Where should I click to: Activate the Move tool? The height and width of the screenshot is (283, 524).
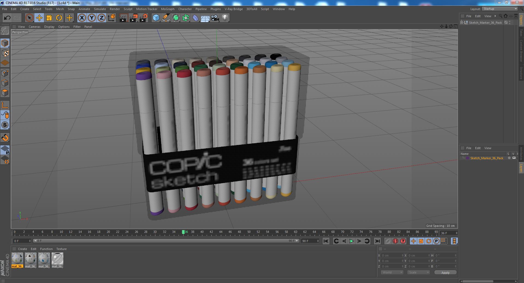coord(39,18)
